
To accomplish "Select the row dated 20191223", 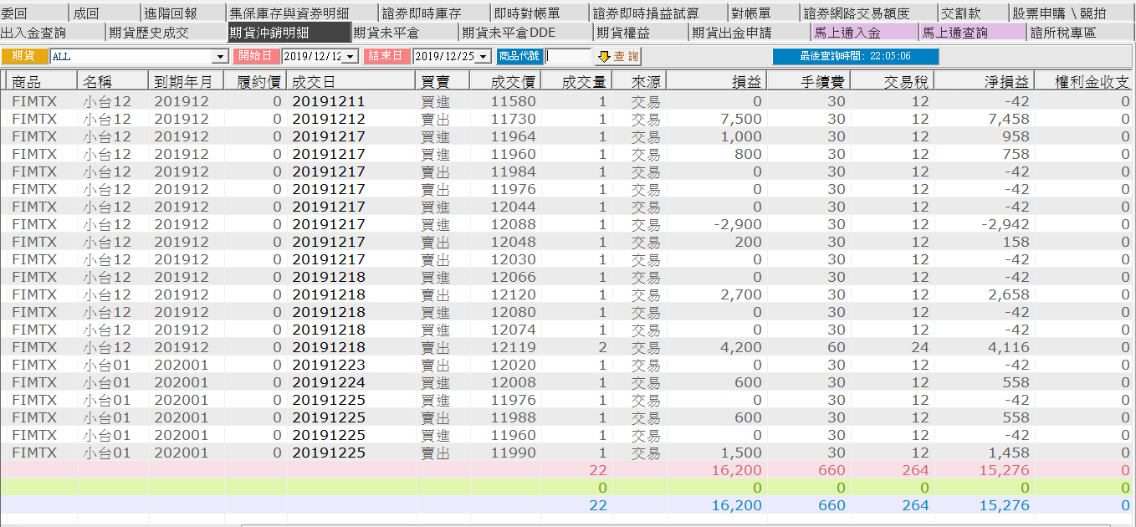I will (x=568, y=365).
